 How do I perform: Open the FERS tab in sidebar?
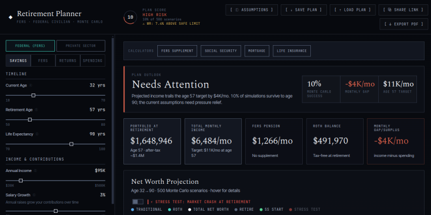[43, 61]
